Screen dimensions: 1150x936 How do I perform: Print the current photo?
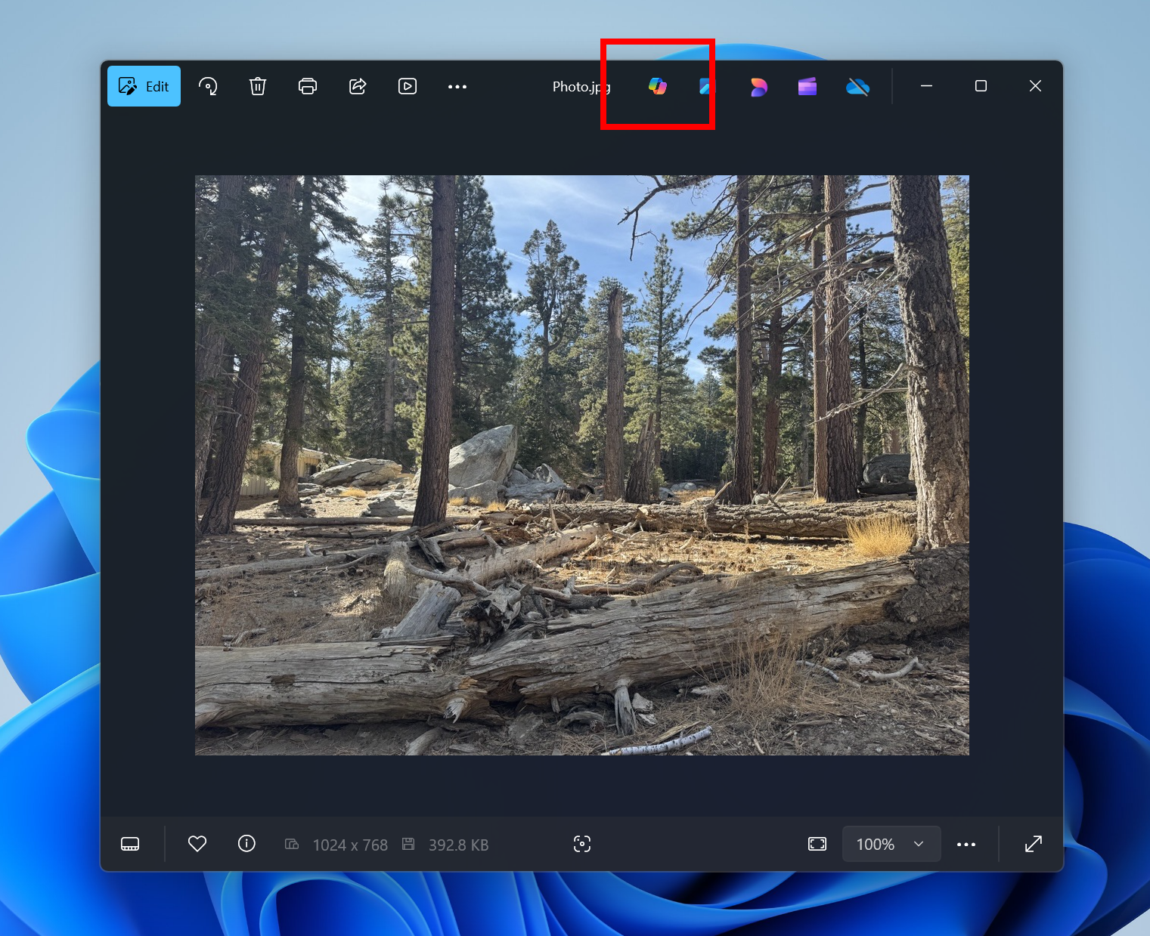(x=307, y=85)
